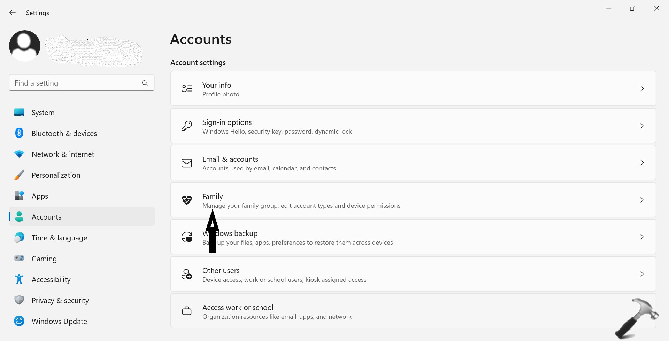Click the Personalization paintbrush icon

tap(19, 175)
